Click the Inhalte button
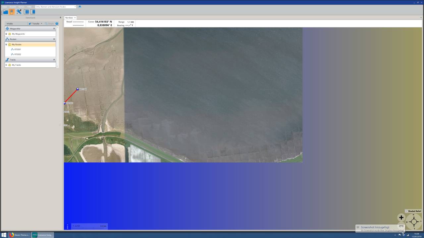Image resolution: width=424 pixels, height=238 pixels. (10, 24)
